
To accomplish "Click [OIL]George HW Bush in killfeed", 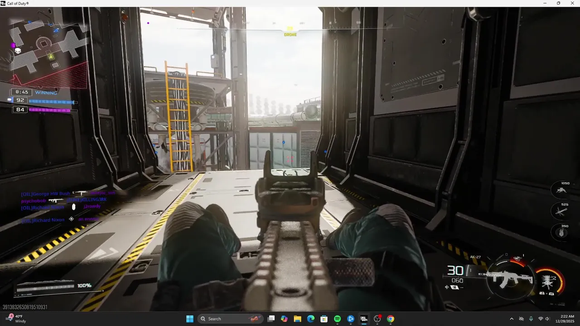I will click(x=45, y=194).
